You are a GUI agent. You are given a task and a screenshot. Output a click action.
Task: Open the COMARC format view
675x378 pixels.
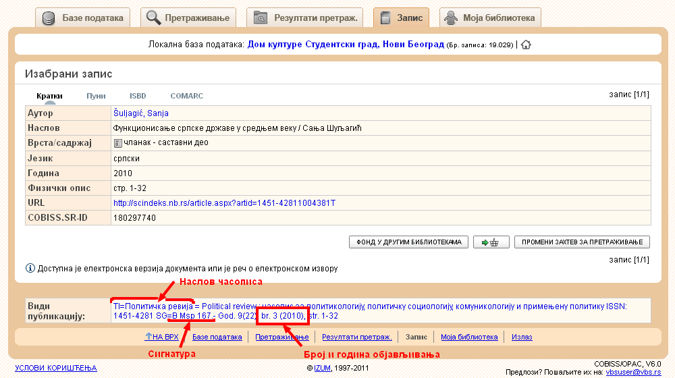pos(186,96)
